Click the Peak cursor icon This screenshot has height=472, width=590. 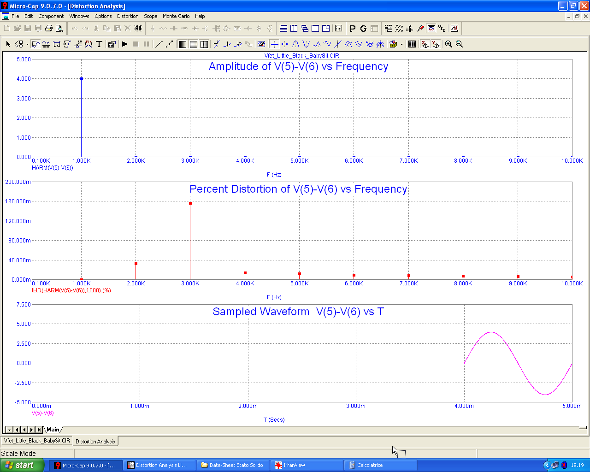pos(295,44)
